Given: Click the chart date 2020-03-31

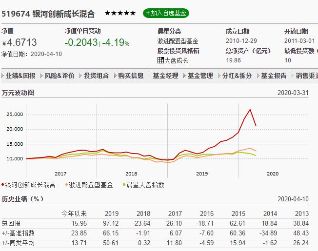Looking at the screenshot, I should coord(293,93).
